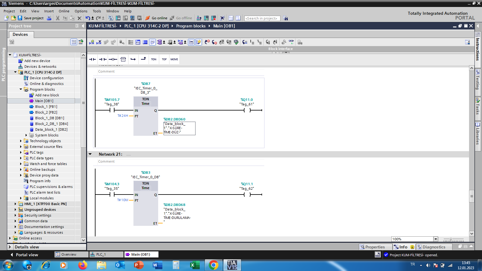Insert an empty box instruction
This screenshot has width=482, height=271.
click(123, 59)
